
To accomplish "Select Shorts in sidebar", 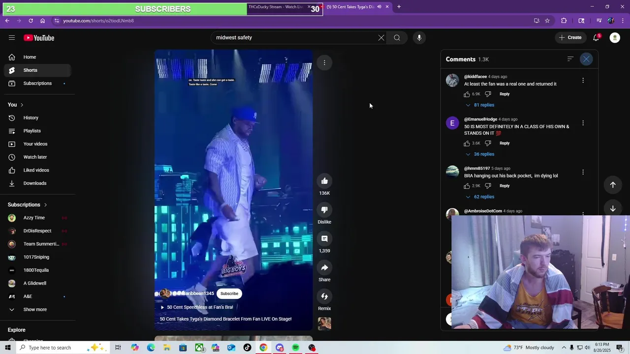I will (x=37, y=70).
